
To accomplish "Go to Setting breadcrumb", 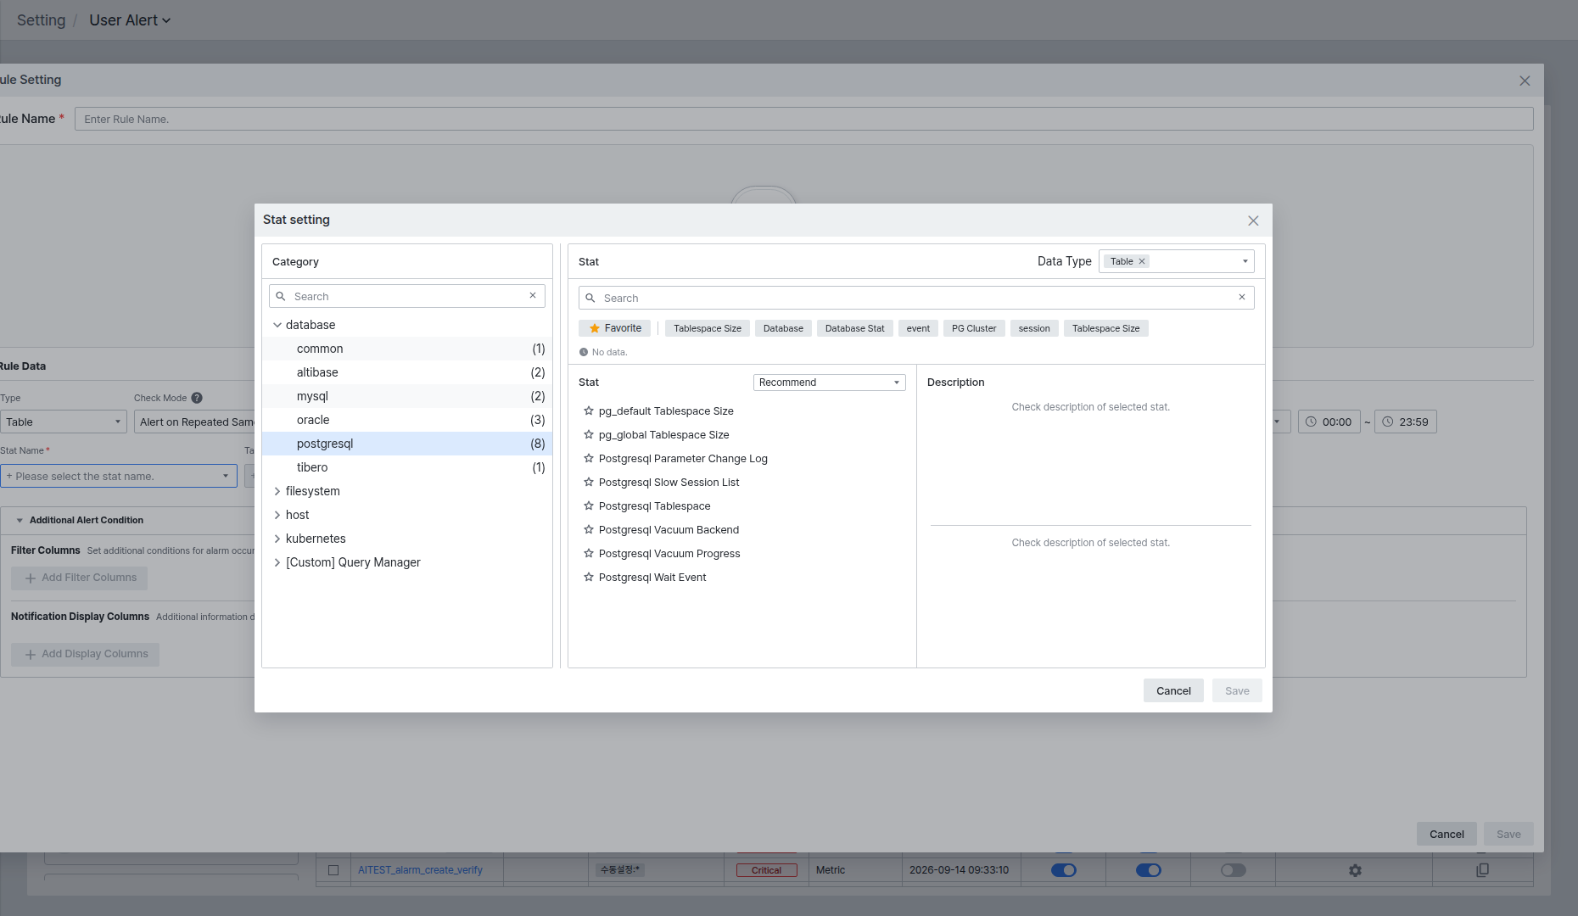I will pyautogui.click(x=41, y=20).
